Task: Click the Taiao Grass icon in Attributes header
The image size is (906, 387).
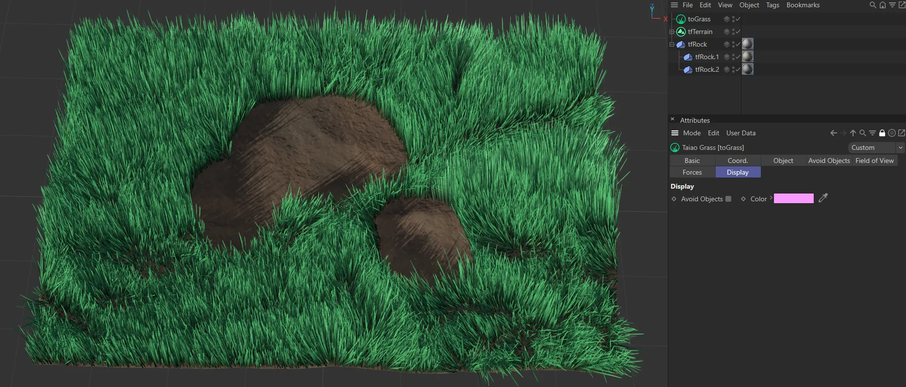Action: (675, 147)
